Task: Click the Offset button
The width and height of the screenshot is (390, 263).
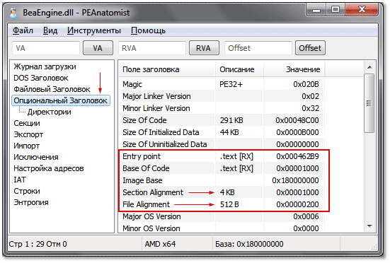Action: coord(310,48)
